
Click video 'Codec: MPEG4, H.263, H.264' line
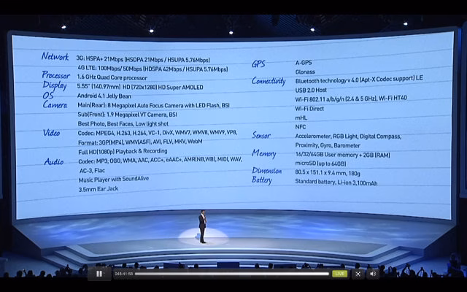[158, 133]
